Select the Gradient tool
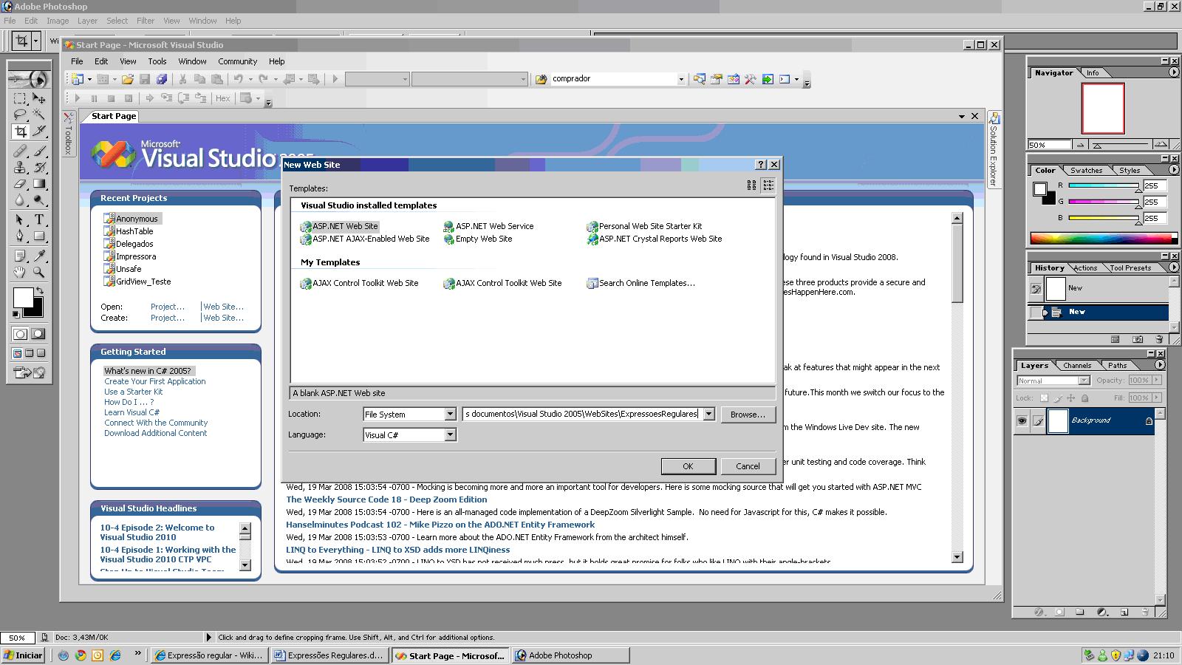 [x=39, y=184]
